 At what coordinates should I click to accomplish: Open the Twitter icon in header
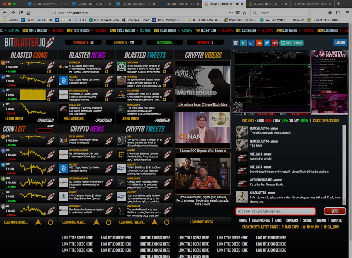coord(267,43)
